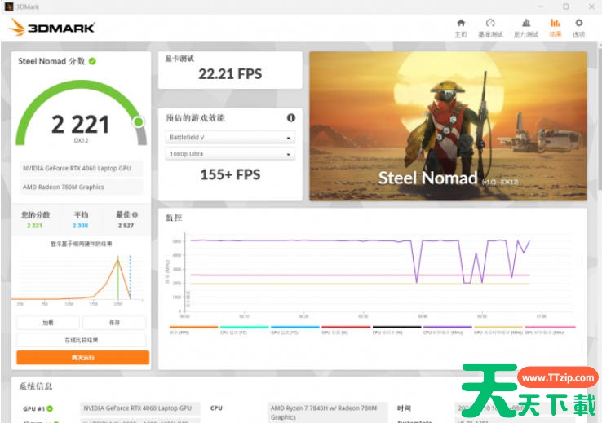Open the Stress Test (压力测试) icon
Image resolution: width=602 pixels, height=423 pixels.
[525, 27]
